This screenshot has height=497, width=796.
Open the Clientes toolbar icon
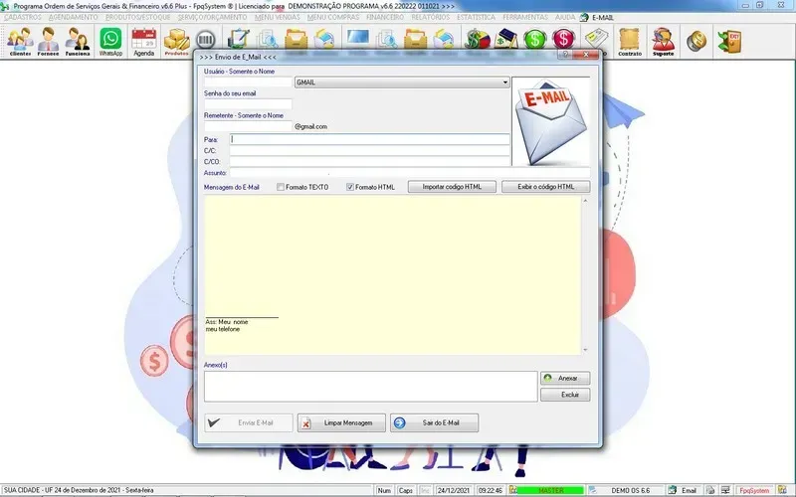20,41
